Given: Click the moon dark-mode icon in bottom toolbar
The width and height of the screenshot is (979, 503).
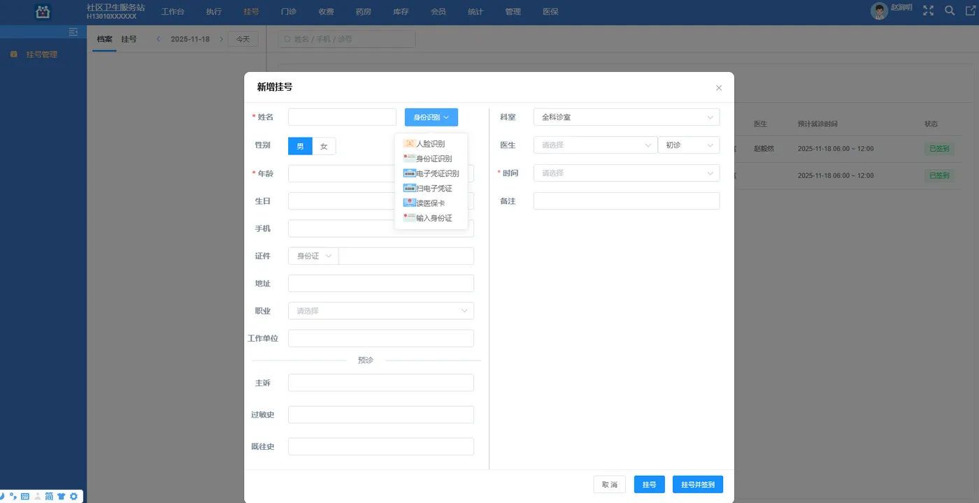Looking at the screenshot, I should [x=2, y=496].
